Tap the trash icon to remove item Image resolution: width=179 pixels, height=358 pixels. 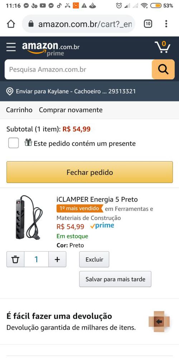tap(15, 259)
